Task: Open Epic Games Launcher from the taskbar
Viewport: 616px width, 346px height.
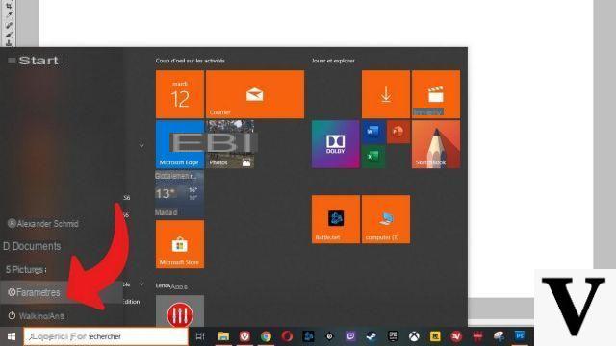Action: coord(393,336)
